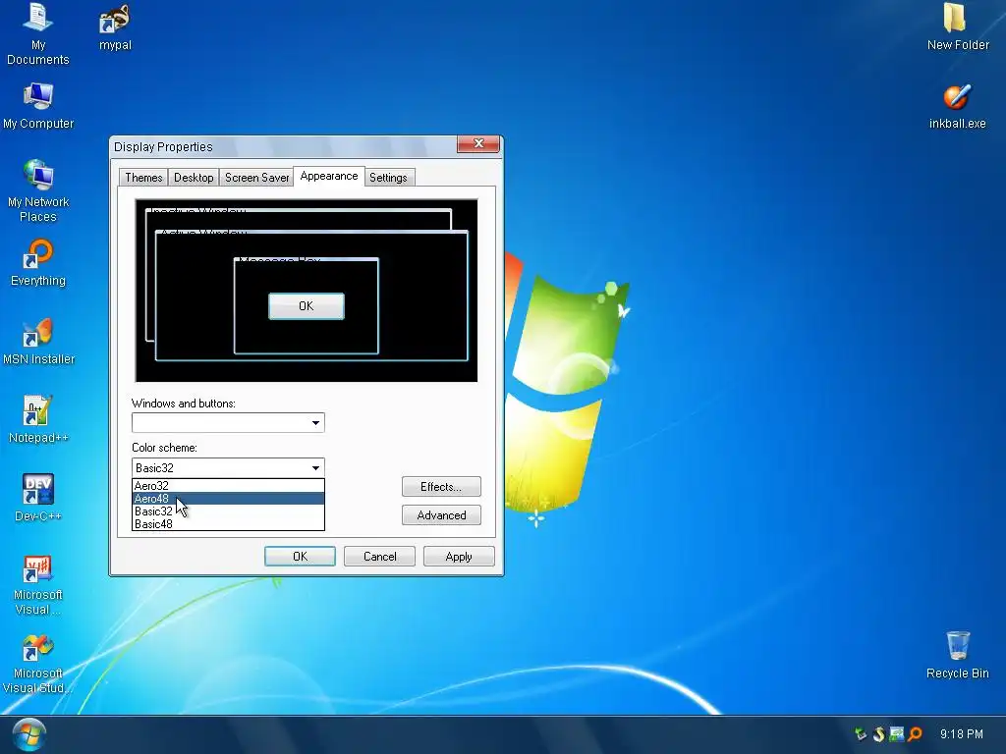Click the blue-green picture tray icon
The height and width of the screenshot is (754, 1006).
[x=897, y=734]
